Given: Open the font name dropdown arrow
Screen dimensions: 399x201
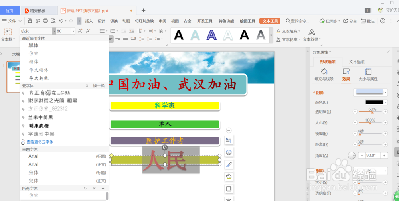Looking at the screenshot, I should pyautogui.click(x=54, y=31).
